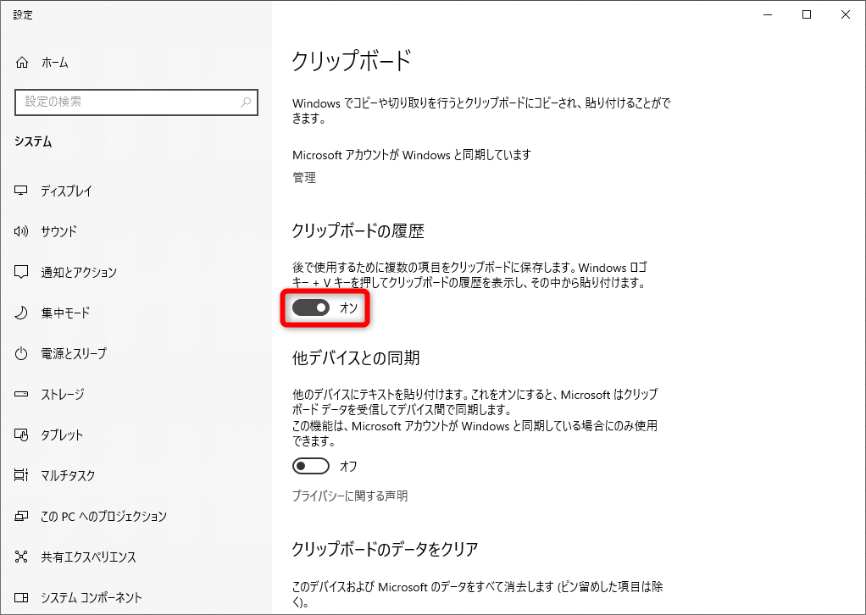This screenshot has width=866, height=615.
Task: Click the search magnifier icon
Action: point(246,102)
